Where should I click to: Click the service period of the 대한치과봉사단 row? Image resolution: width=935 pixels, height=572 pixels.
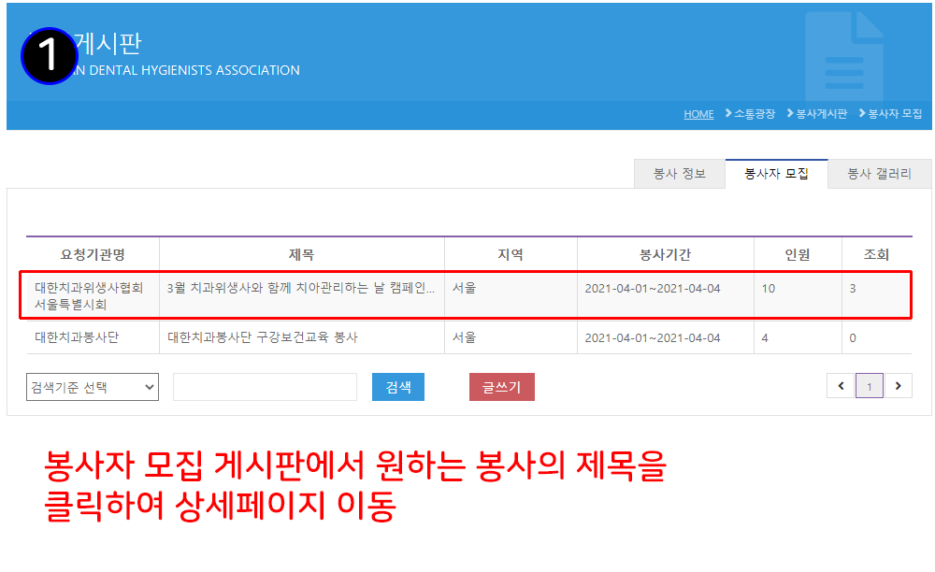click(x=653, y=337)
